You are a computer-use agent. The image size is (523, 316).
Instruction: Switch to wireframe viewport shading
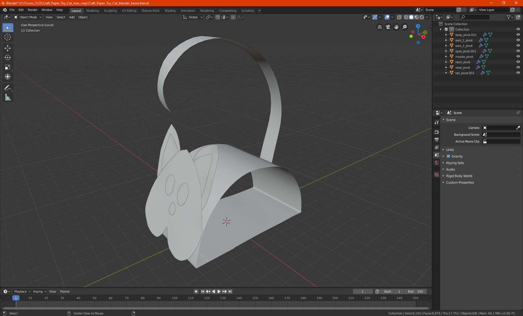tap(406, 17)
